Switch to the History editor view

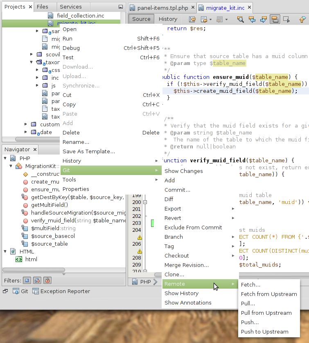click(x=168, y=19)
